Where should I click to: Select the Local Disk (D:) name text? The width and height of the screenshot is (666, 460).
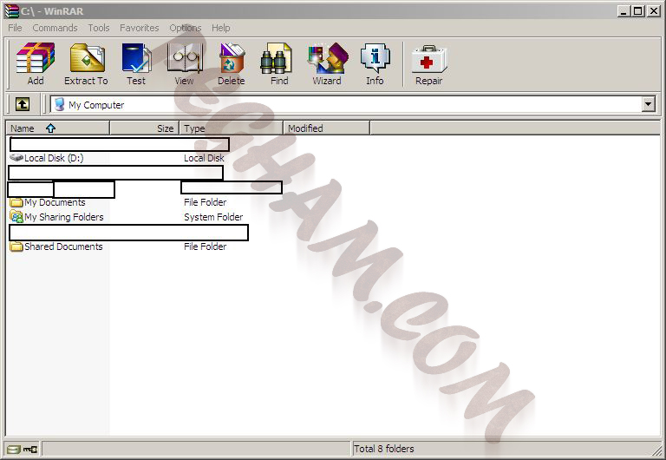[54, 158]
